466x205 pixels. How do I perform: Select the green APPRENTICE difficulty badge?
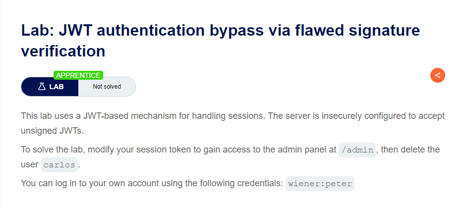click(78, 75)
